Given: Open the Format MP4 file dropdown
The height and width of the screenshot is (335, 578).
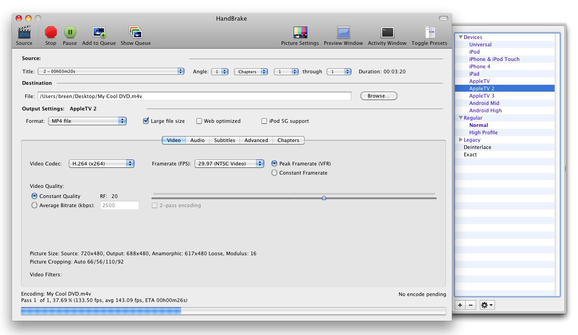Looking at the screenshot, I should (87, 121).
